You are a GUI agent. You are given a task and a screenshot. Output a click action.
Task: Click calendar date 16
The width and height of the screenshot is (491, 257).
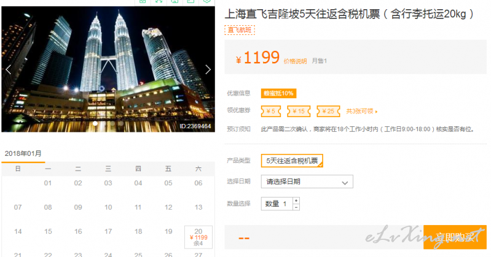78,231
